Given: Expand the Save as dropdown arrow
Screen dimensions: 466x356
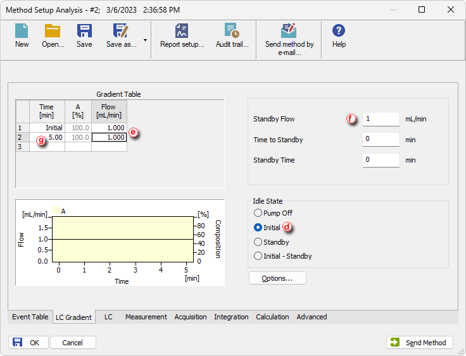Looking at the screenshot, I should tap(146, 40).
